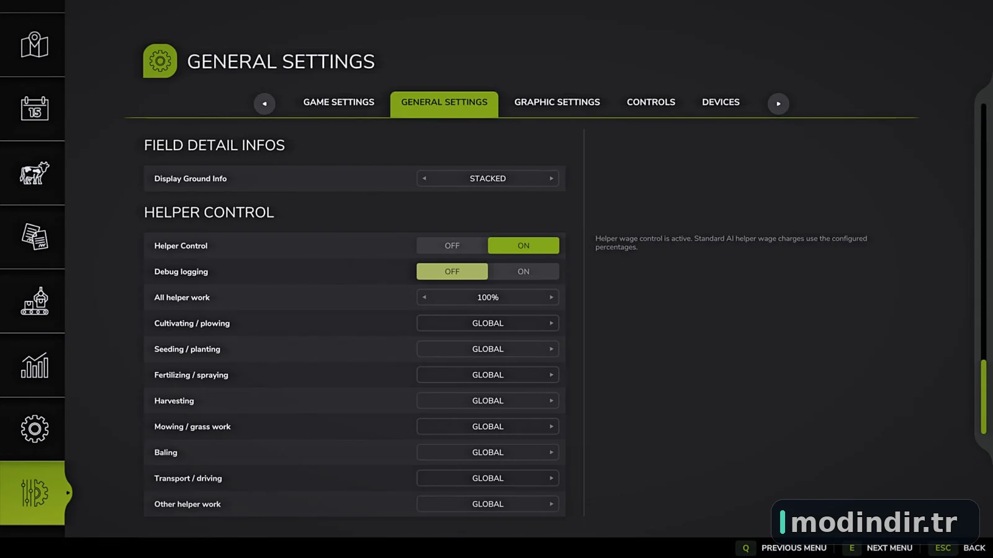Open the map page icon in sidebar
993x558 pixels.
point(34,45)
